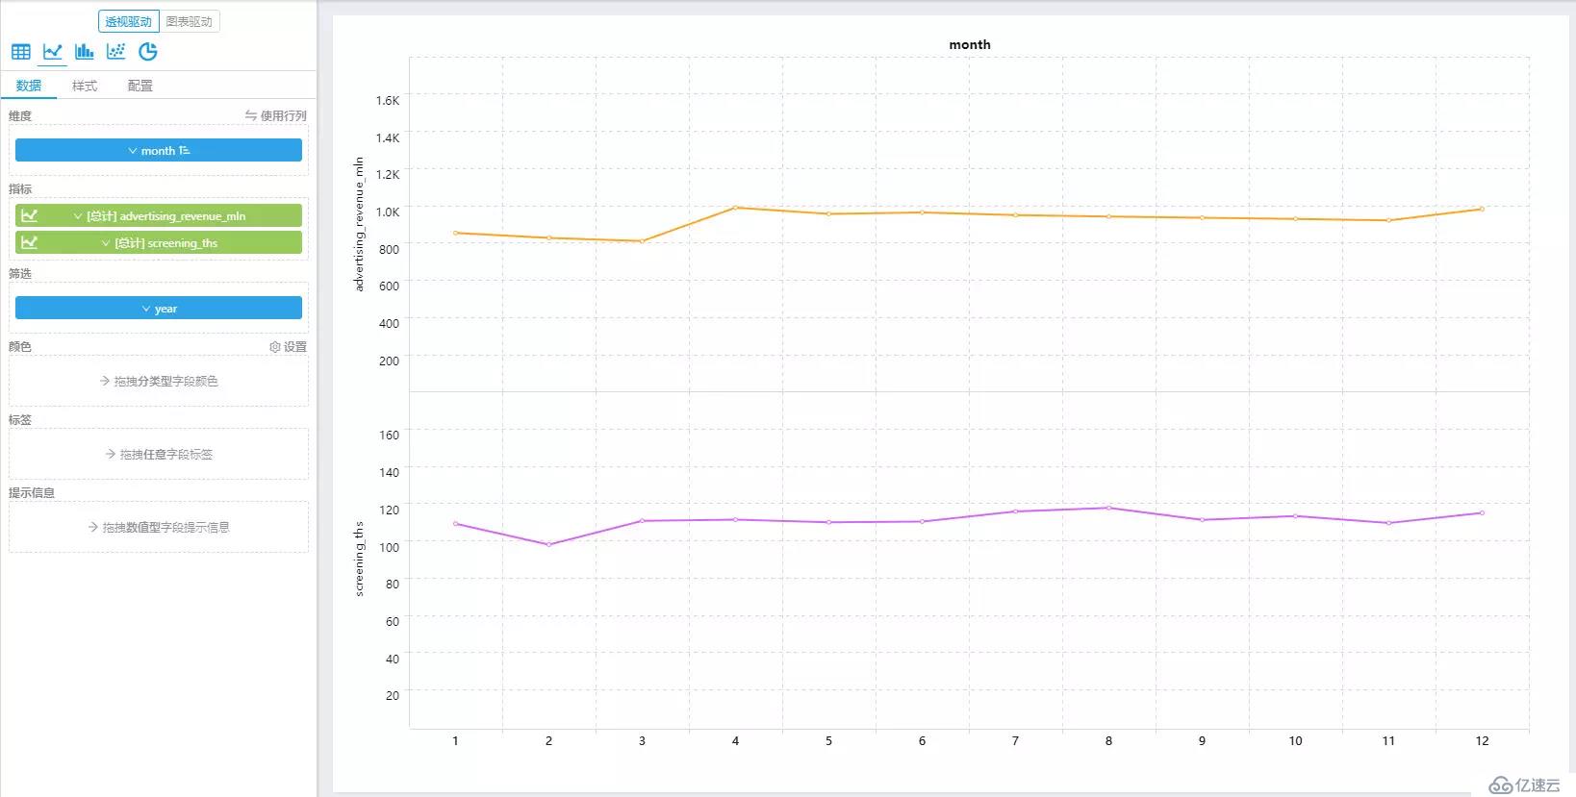This screenshot has width=1576, height=797.
Task: Click sort icon on month pill
Action: [x=185, y=151]
